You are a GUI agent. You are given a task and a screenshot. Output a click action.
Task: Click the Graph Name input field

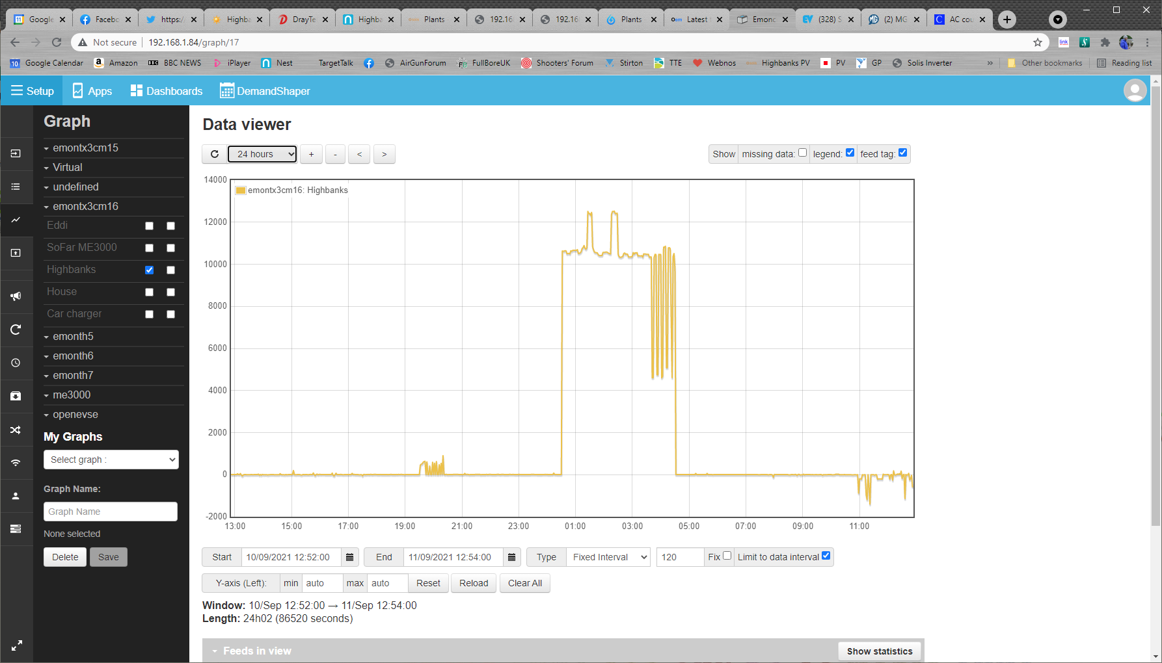[111, 512]
